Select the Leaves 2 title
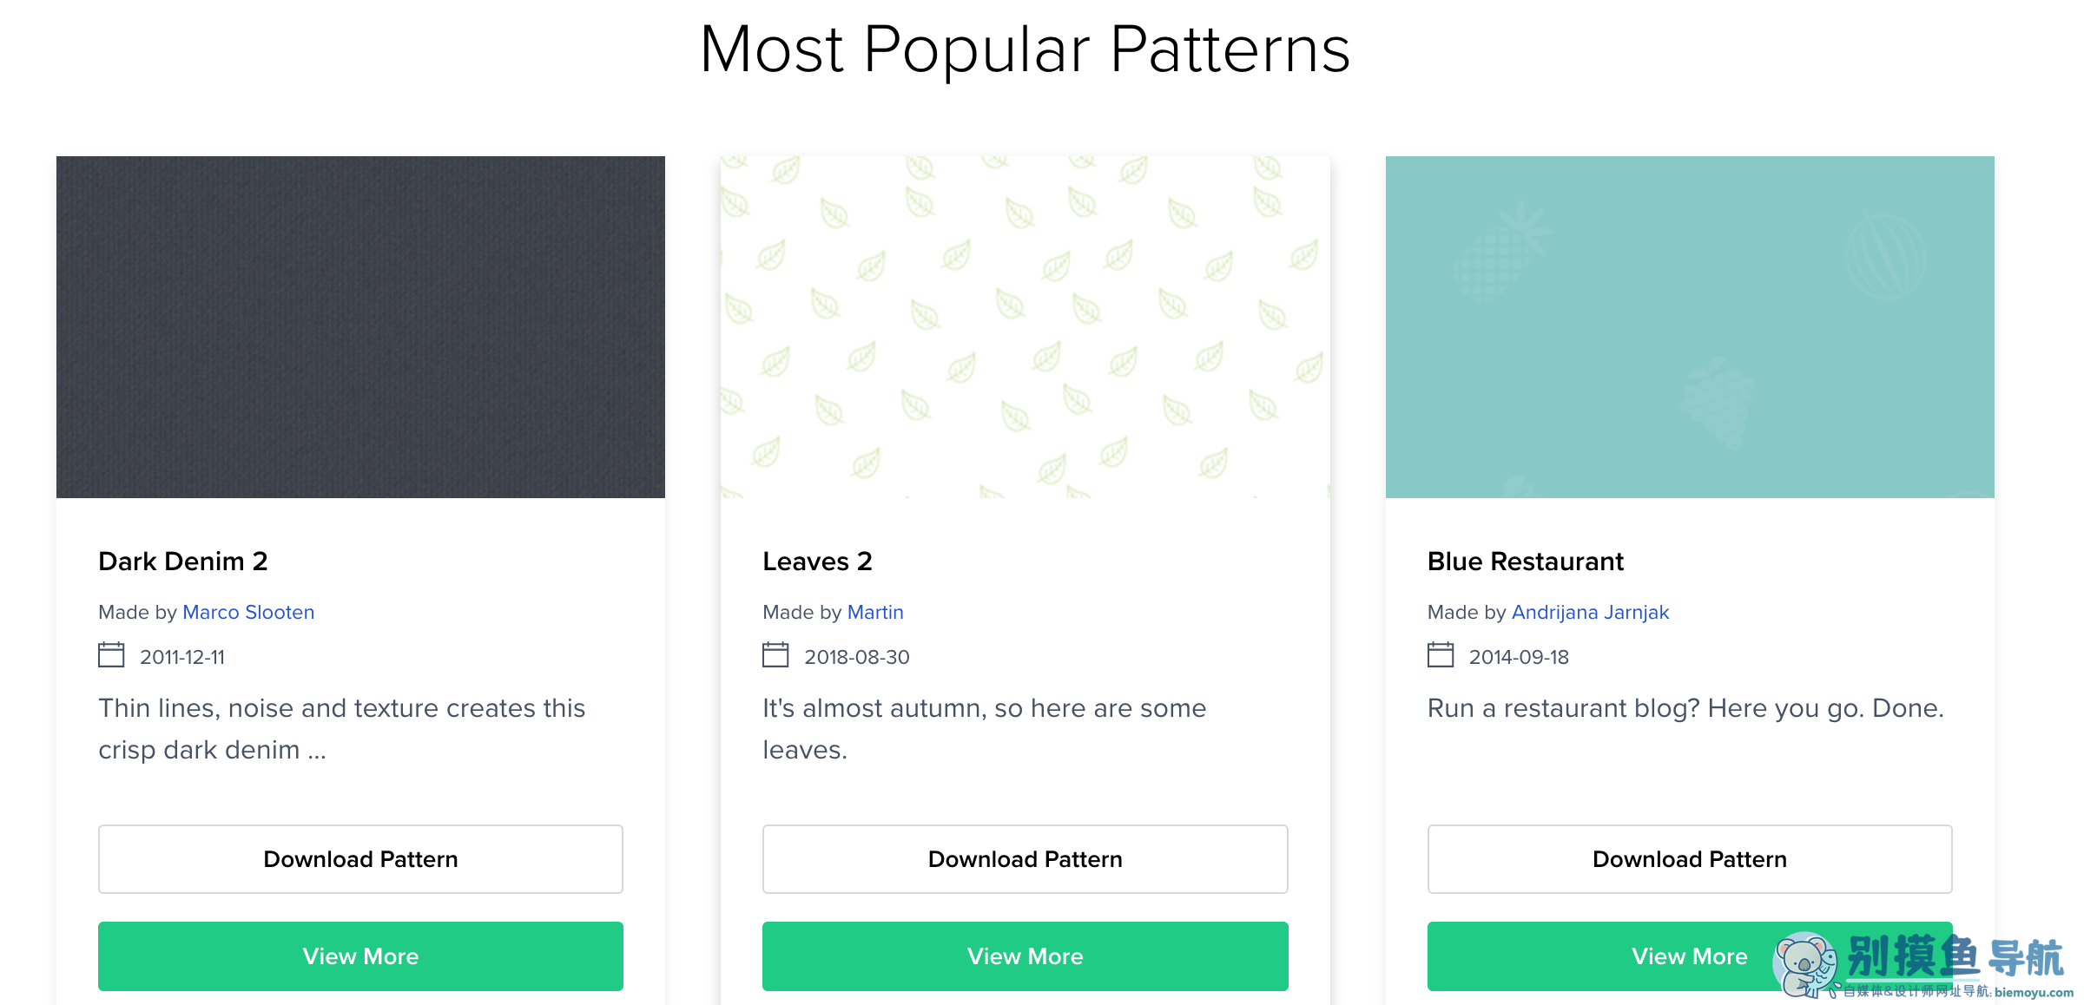 (x=817, y=562)
